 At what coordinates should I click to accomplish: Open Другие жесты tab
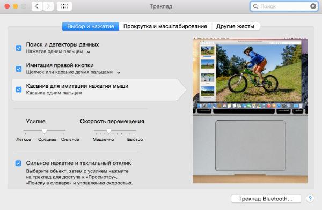tap(236, 26)
